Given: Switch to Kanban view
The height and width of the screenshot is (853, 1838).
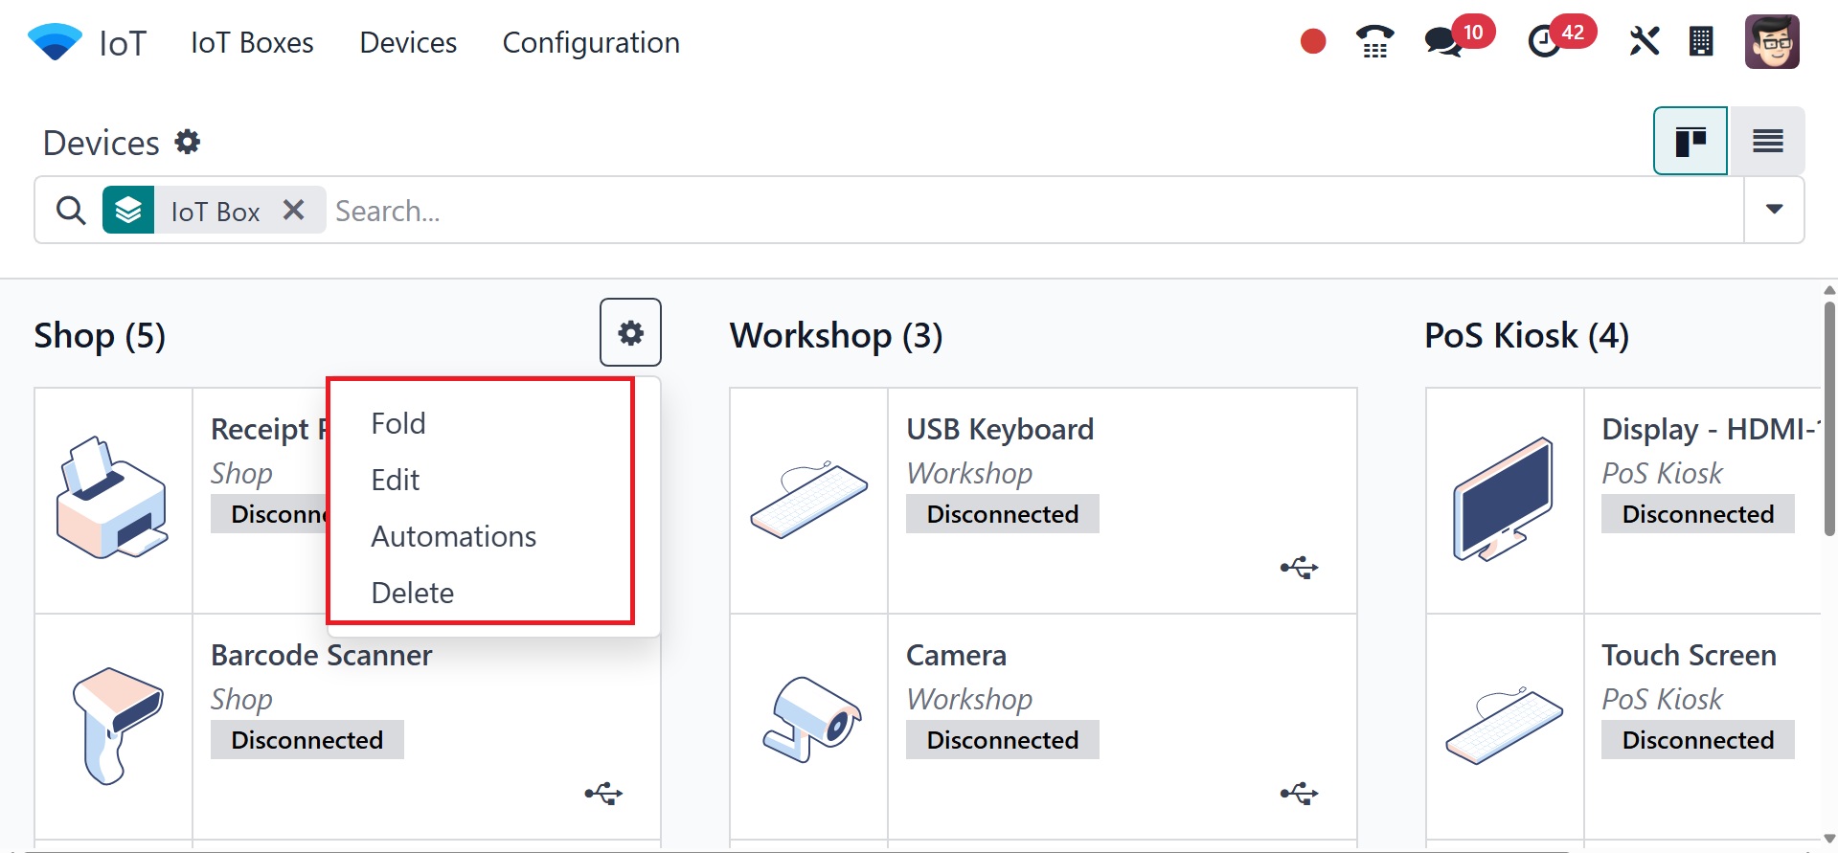Looking at the screenshot, I should coord(1691,142).
